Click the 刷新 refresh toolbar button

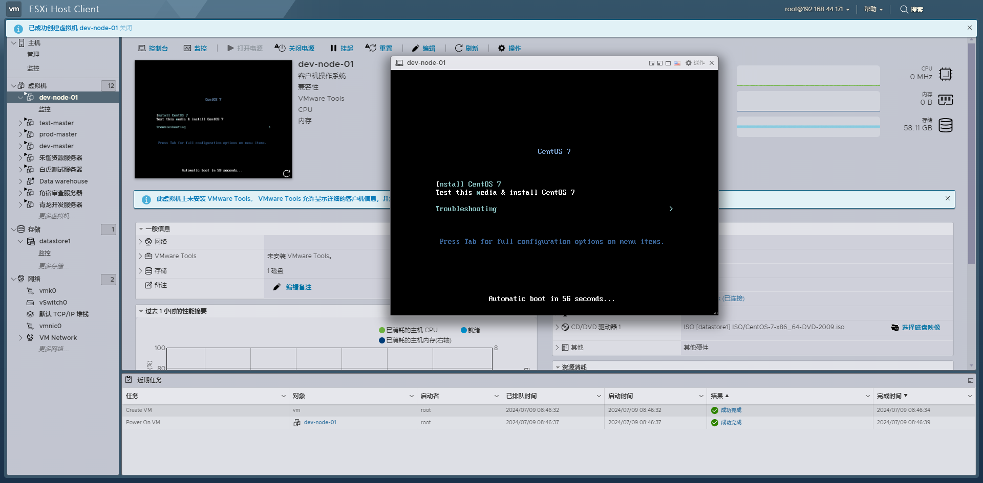point(466,48)
